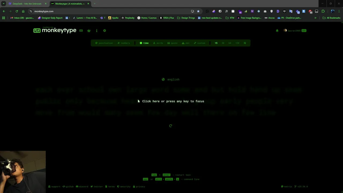The height and width of the screenshot is (193, 343).
Task: Expand the Design Things bookmark folder
Action: pos(186,18)
